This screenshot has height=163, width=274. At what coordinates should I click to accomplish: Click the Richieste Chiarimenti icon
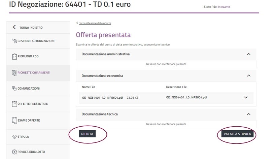point(14,72)
